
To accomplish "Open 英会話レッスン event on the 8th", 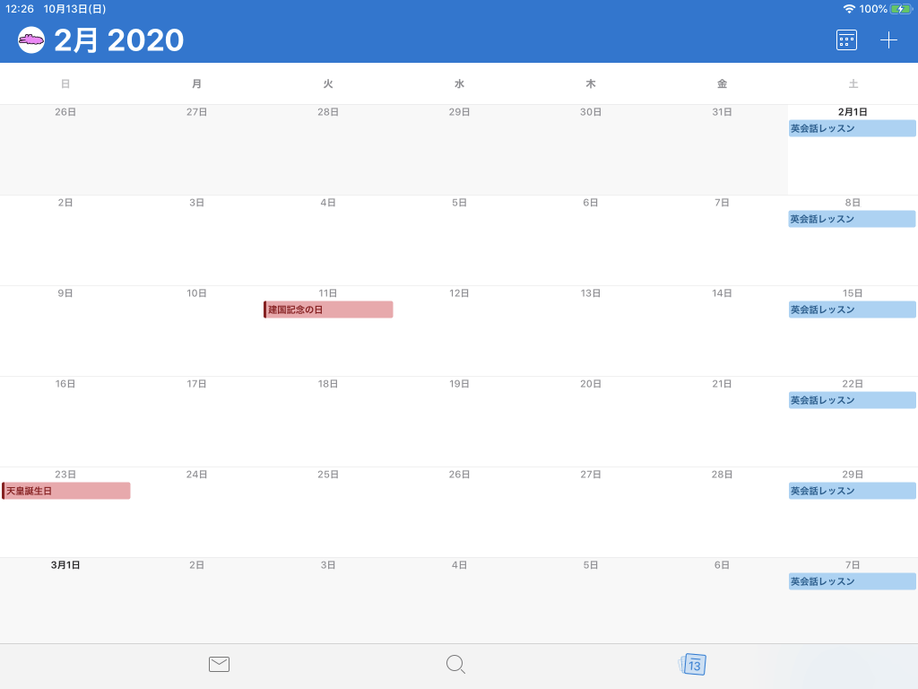I will pos(852,219).
